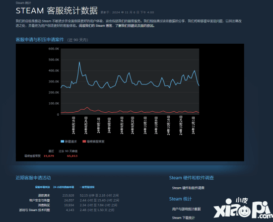This screenshot has height=222, width=273.
Task: Open the Steam 硬件和软件调查 link under its heading
Action: click(x=188, y=188)
